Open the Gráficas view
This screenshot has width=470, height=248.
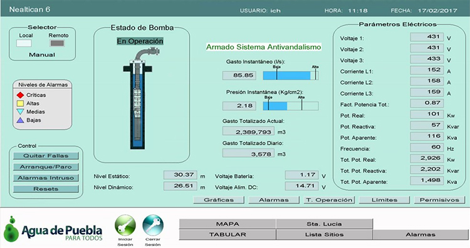(x=219, y=200)
